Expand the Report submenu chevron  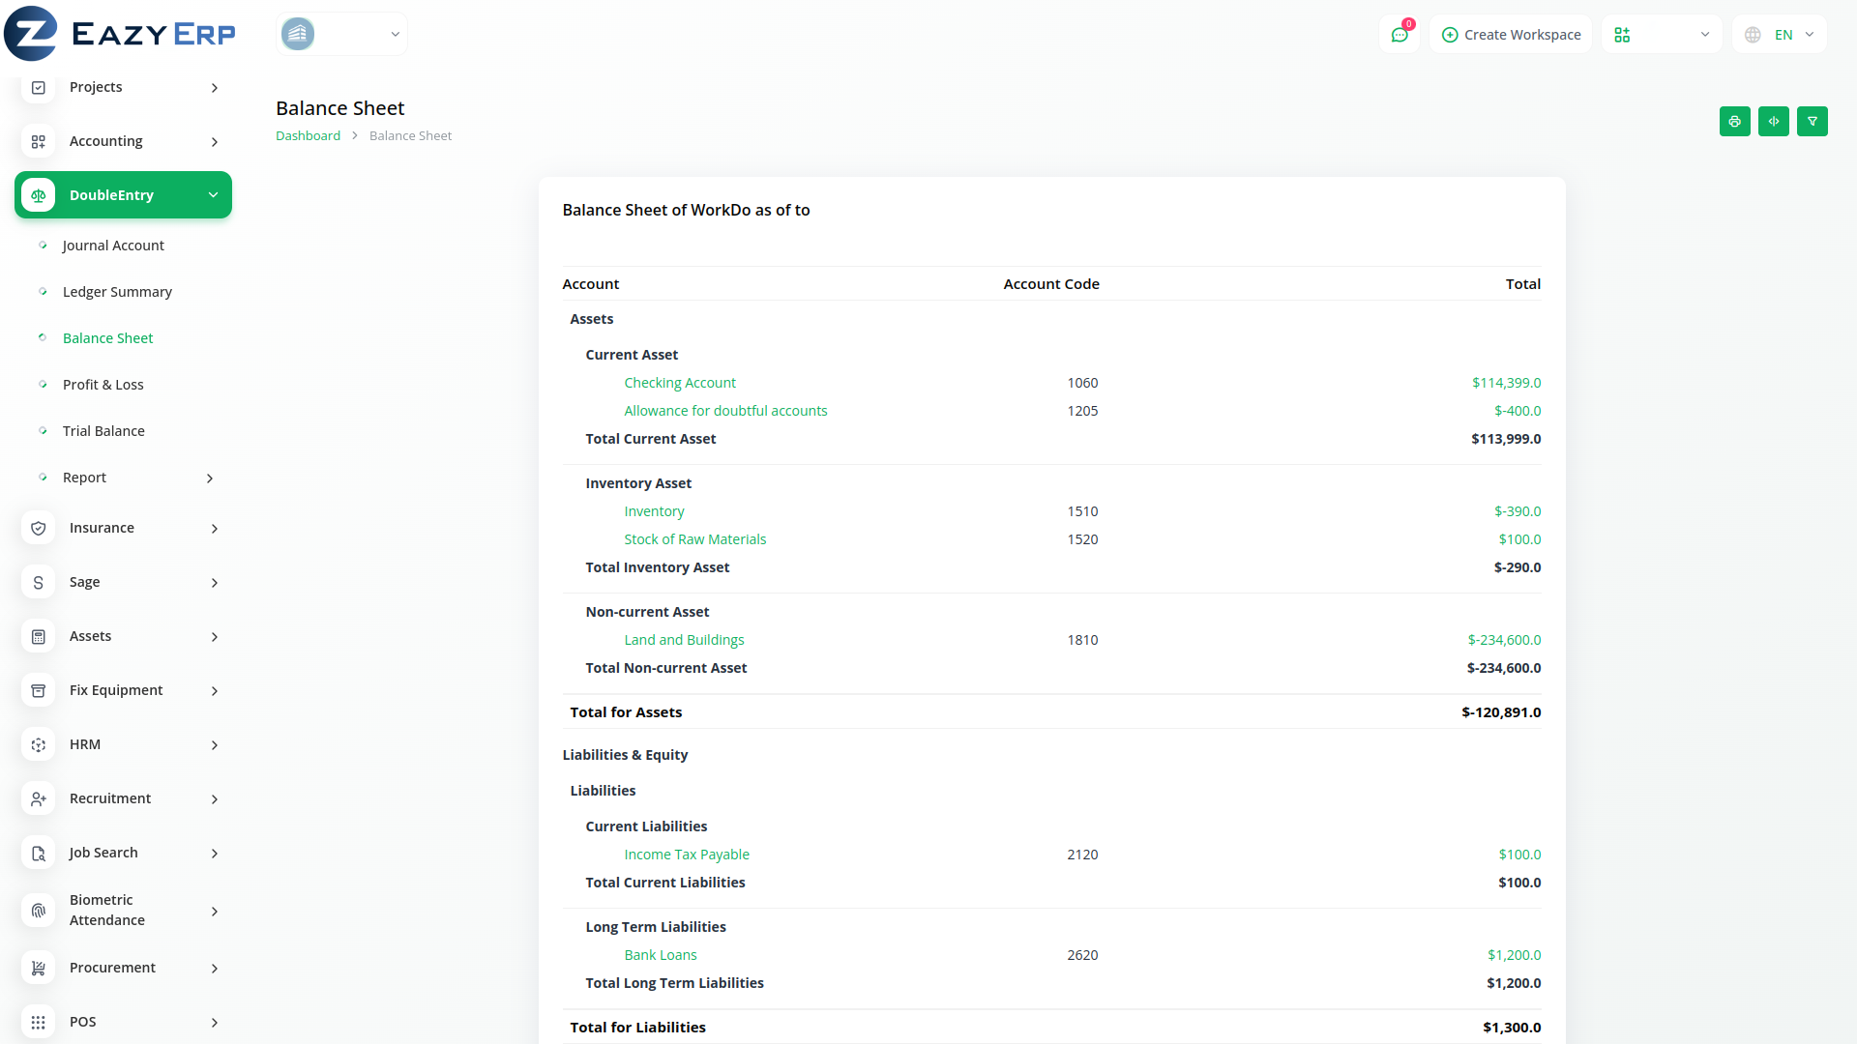click(210, 478)
